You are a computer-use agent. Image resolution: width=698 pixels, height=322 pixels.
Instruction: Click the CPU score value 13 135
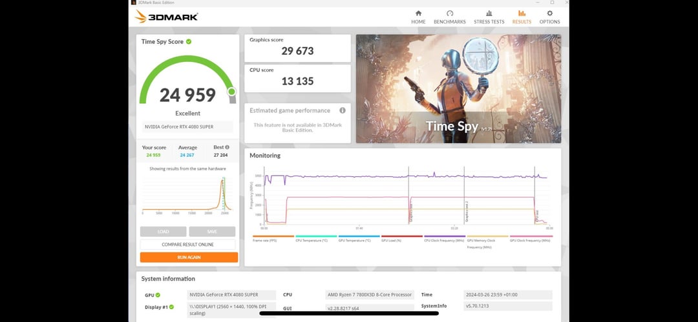tap(297, 81)
